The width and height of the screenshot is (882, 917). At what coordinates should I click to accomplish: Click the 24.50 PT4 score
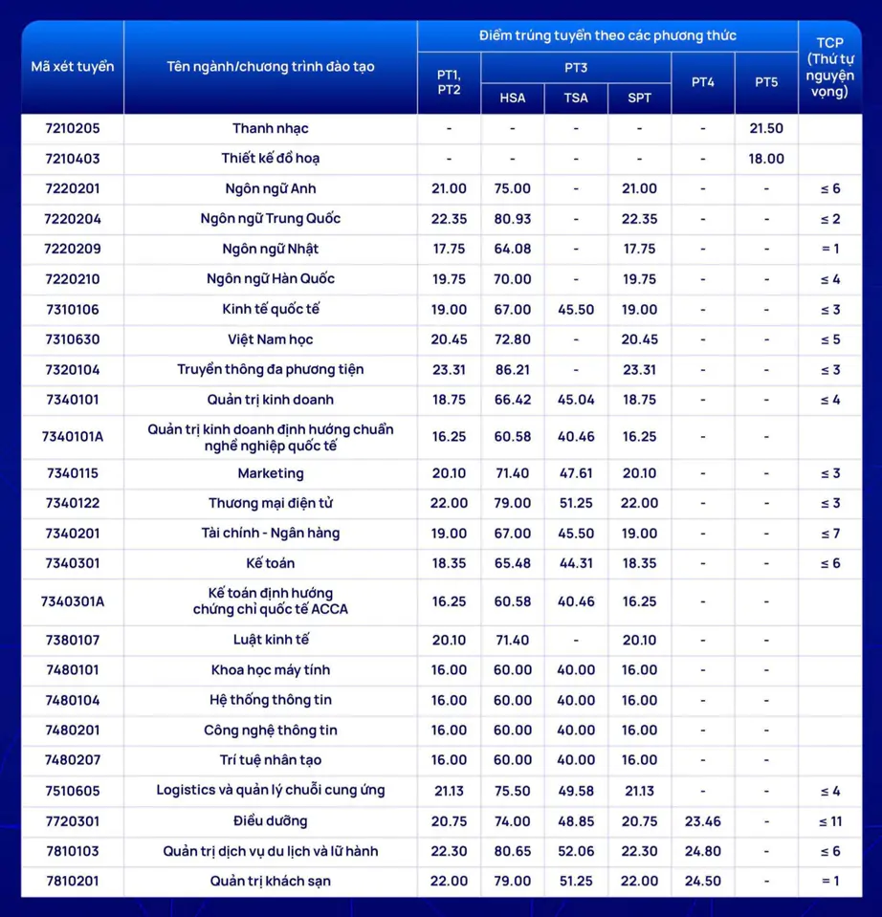tap(703, 882)
